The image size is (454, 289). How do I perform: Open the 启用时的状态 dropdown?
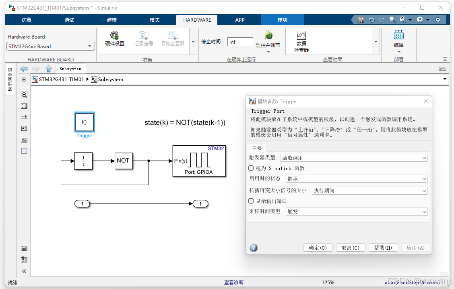357,179
